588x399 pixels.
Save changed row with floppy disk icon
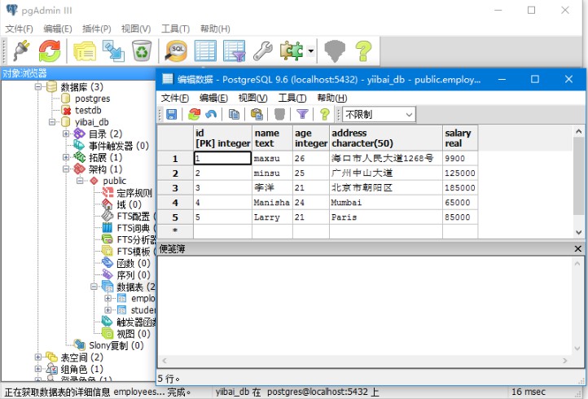tap(171, 114)
